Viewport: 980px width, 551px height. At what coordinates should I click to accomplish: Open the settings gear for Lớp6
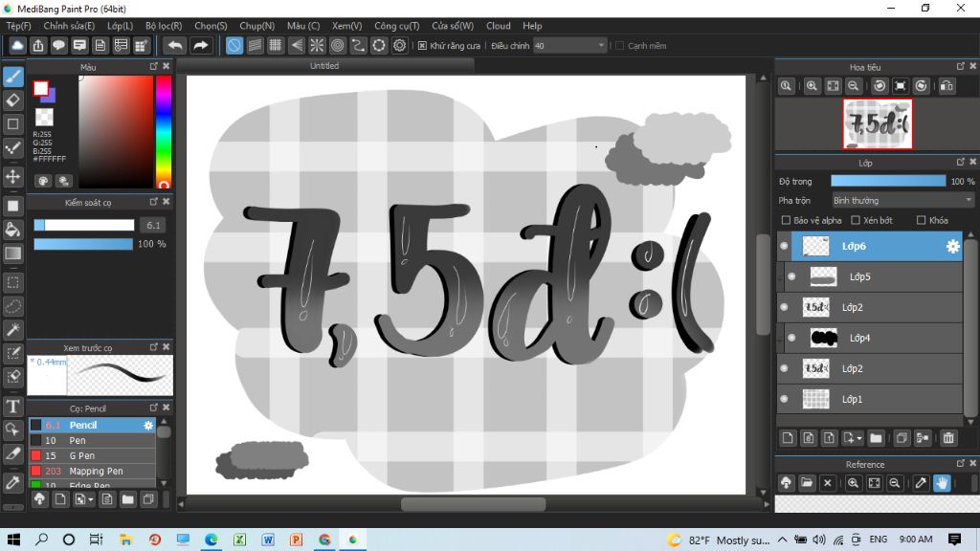tap(952, 246)
